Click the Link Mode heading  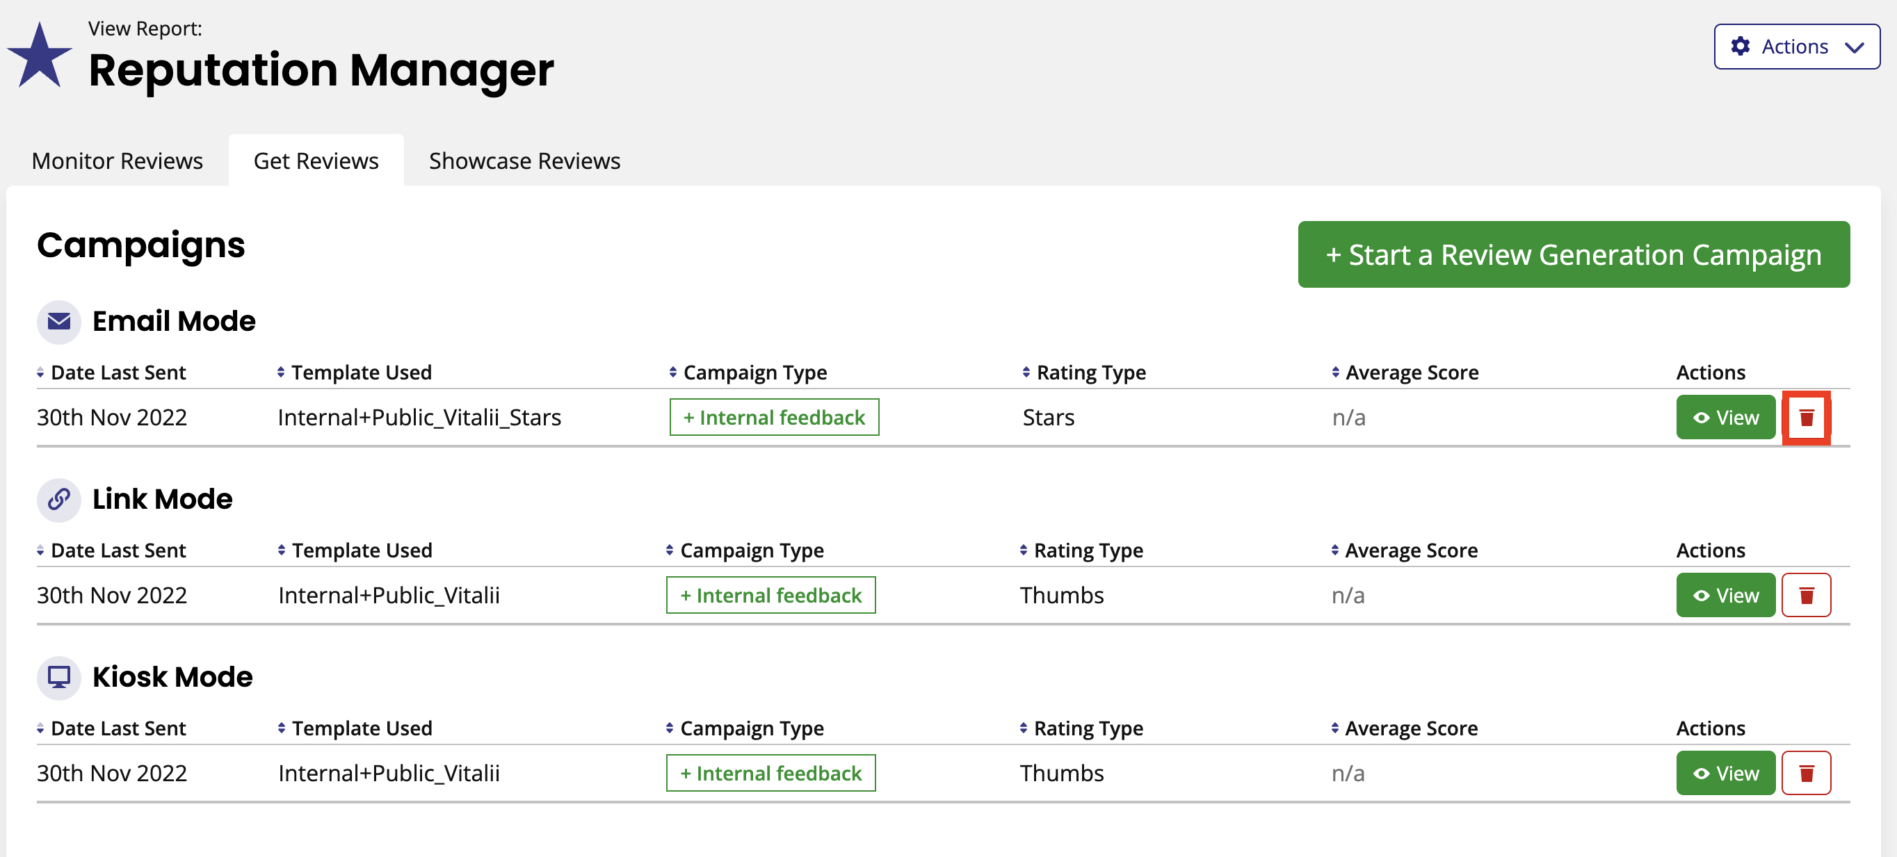click(162, 500)
